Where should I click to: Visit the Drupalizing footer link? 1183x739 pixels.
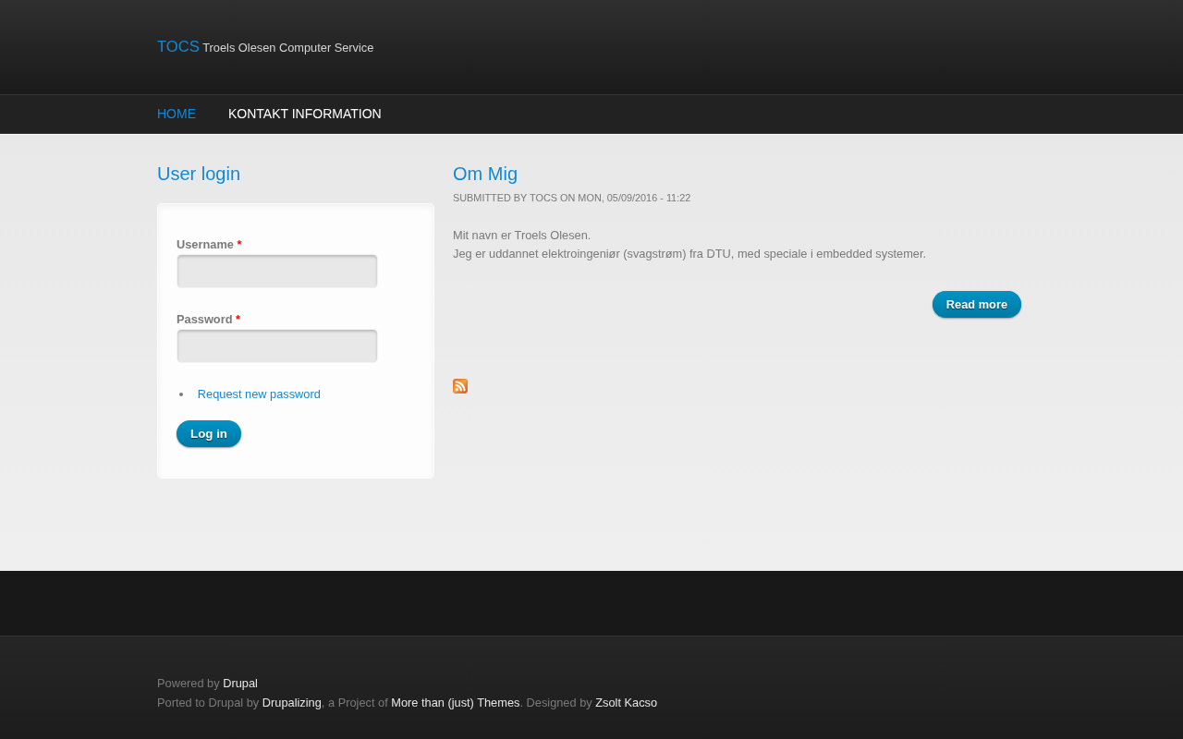(x=292, y=703)
